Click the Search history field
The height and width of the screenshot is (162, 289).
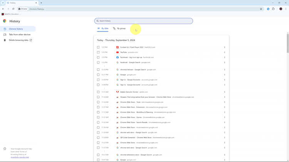point(143,21)
